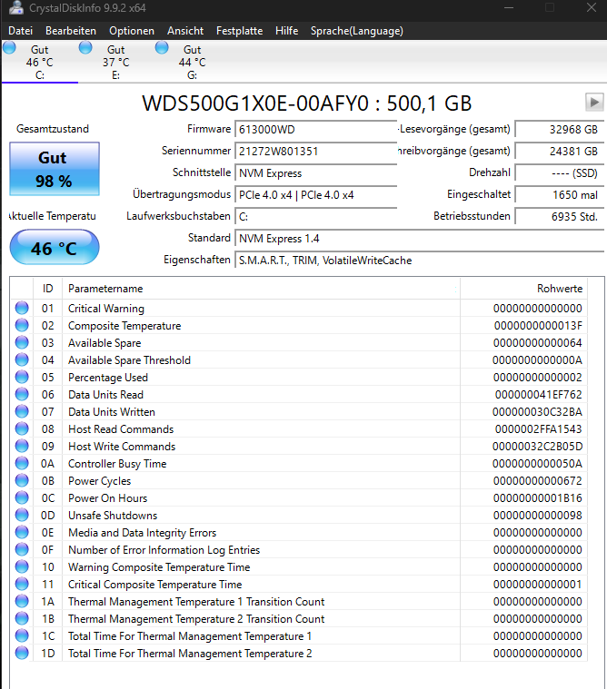Click the Laufwerksbuchstaben field C:
607x689 pixels.
[316, 217]
